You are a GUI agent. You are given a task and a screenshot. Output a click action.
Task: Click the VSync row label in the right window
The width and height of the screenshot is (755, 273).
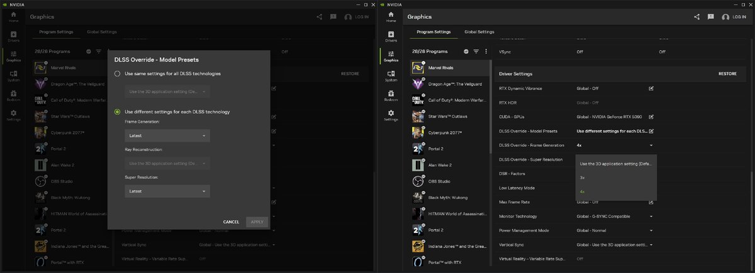coord(505,52)
